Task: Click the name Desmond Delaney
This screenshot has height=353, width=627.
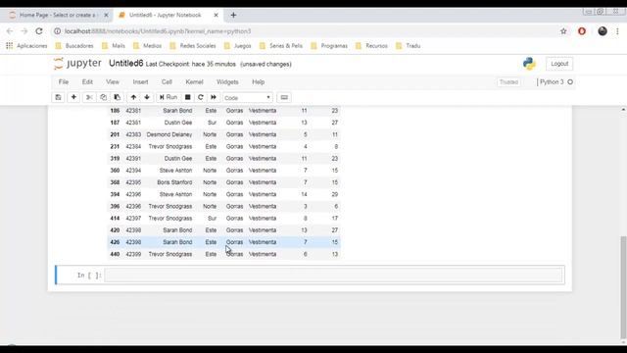Action: coord(169,134)
